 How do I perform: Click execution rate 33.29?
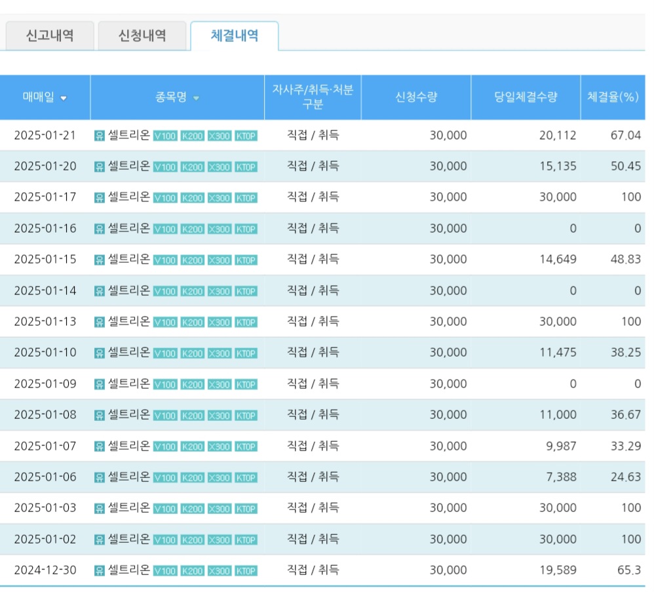tap(626, 446)
